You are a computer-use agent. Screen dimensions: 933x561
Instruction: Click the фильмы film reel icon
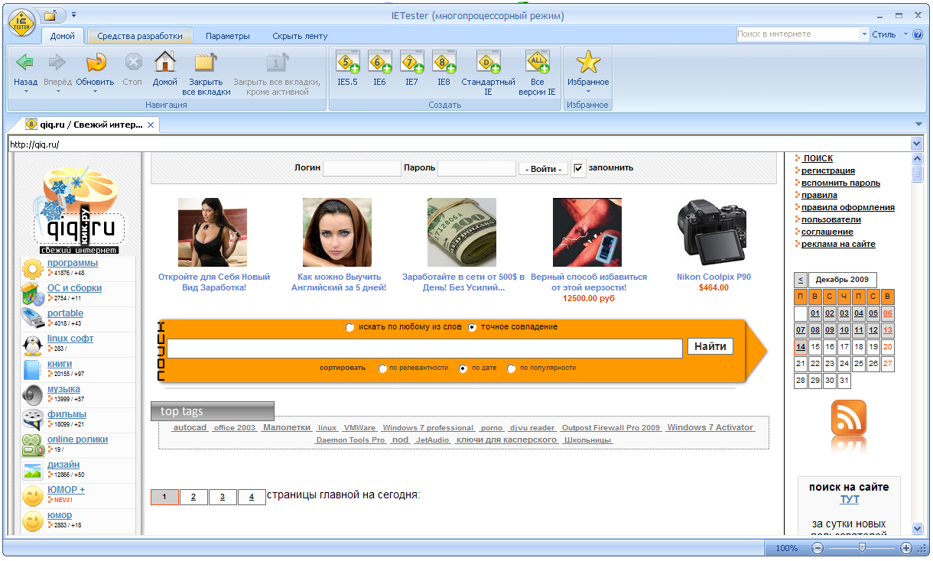click(33, 420)
